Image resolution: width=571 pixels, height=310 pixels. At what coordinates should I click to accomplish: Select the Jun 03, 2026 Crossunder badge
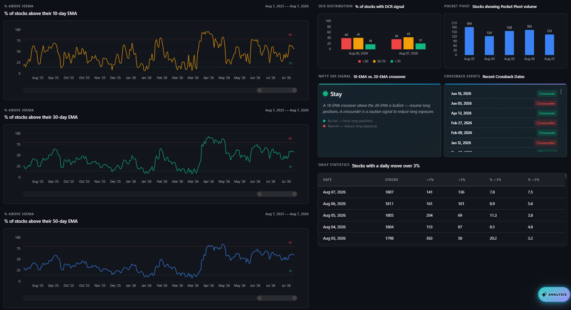tap(546, 103)
